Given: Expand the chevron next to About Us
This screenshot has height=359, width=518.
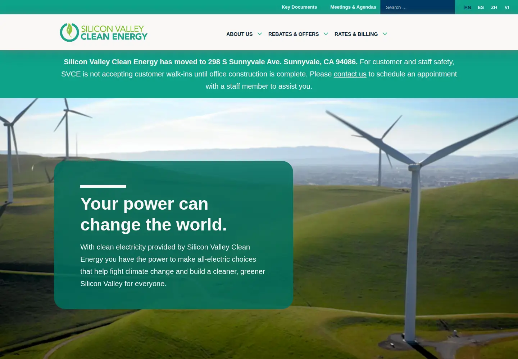Looking at the screenshot, I should point(260,34).
